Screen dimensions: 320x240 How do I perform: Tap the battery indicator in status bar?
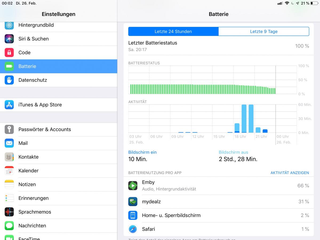(x=314, y=3)
